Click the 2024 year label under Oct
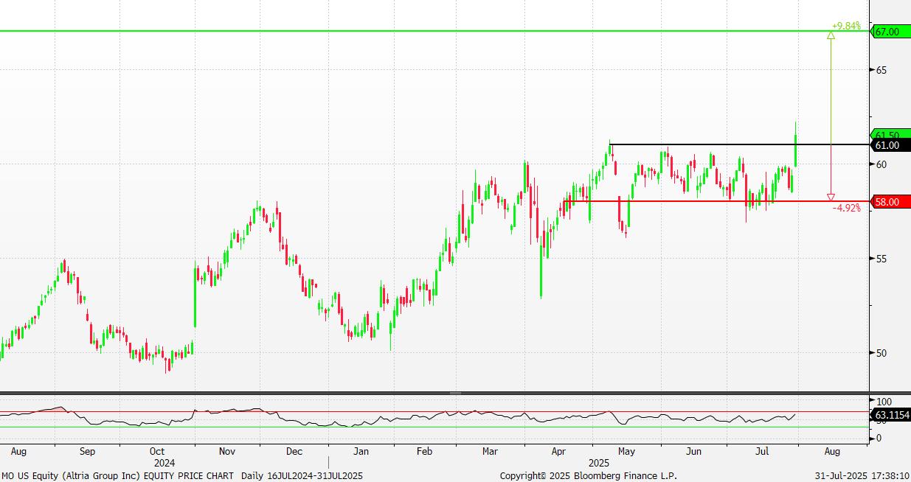 tap(164, 464)
